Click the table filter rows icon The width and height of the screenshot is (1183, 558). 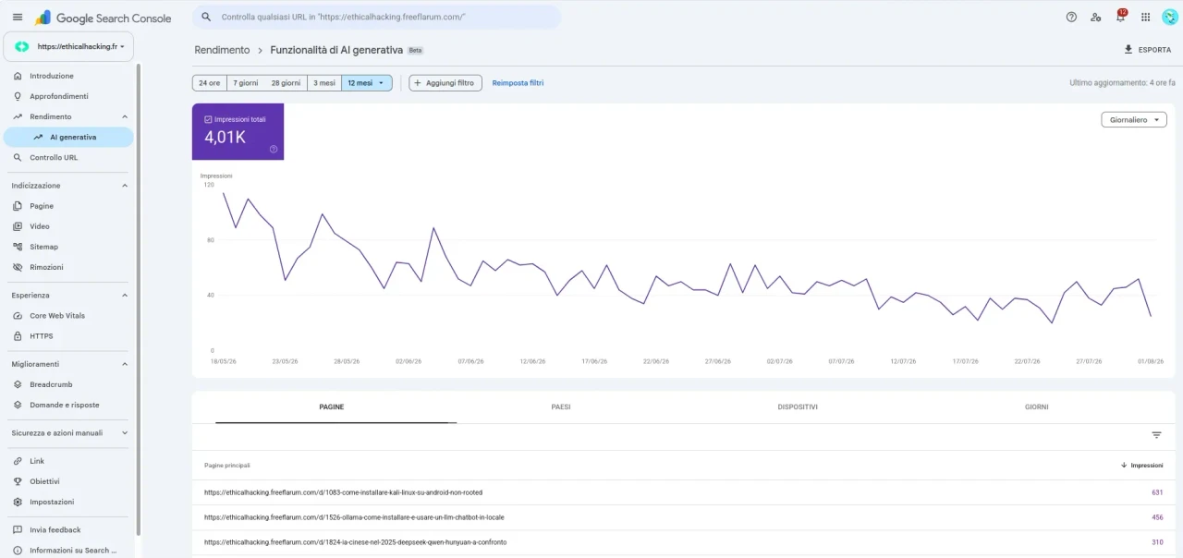1156,435
